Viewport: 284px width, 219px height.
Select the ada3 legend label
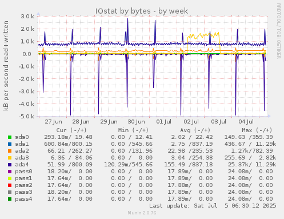tap(22, 158)
